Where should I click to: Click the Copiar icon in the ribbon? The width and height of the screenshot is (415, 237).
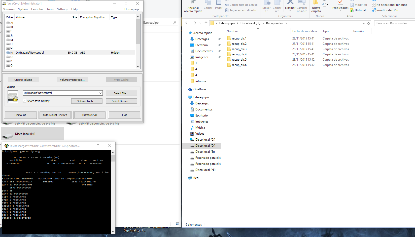[208, 3]
